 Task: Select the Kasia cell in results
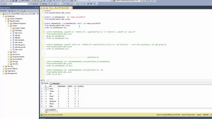53,89
